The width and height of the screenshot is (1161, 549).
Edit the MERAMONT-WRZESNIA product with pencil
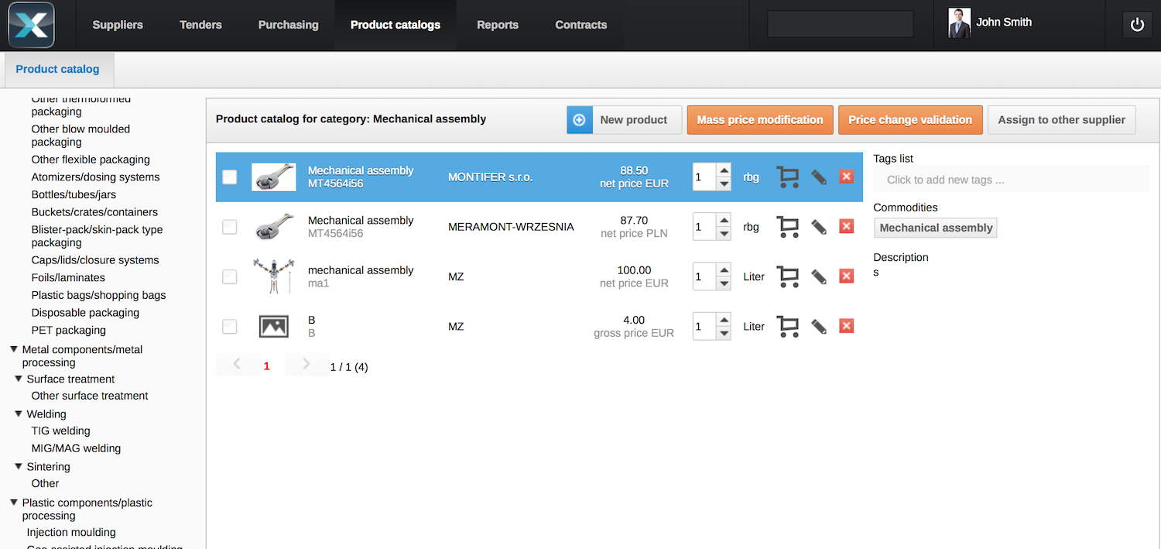[819, 227]
